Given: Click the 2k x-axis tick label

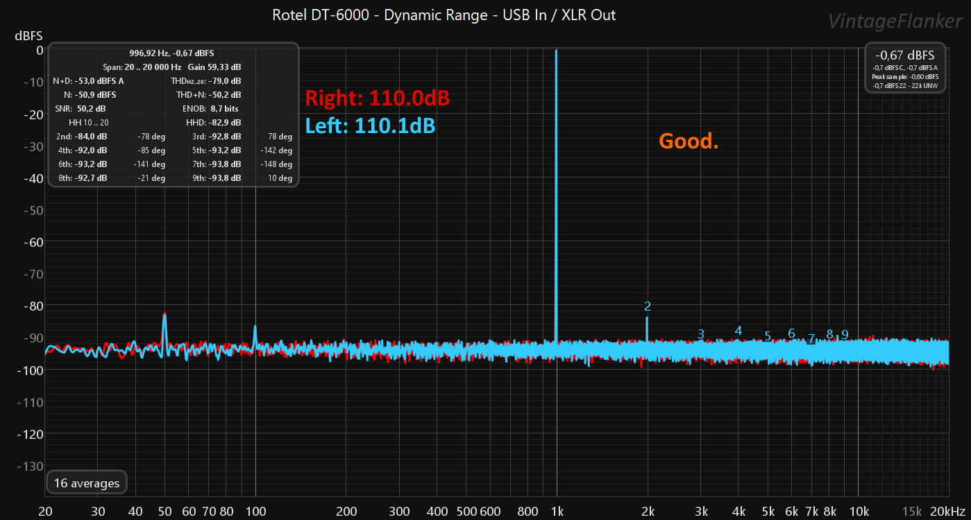Looking at the screenshot, I should pyautogui.click(x=648, y=512).
